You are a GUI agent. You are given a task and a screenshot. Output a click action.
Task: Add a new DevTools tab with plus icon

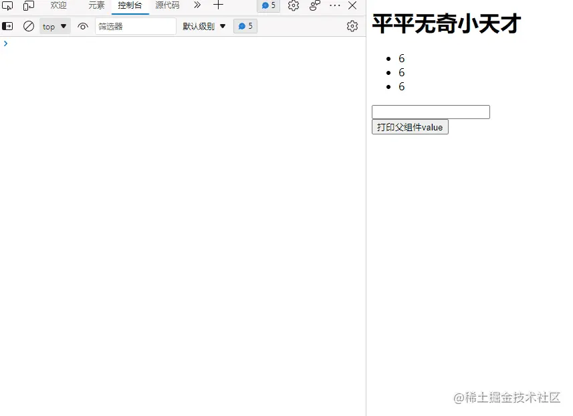click(219, 5)
